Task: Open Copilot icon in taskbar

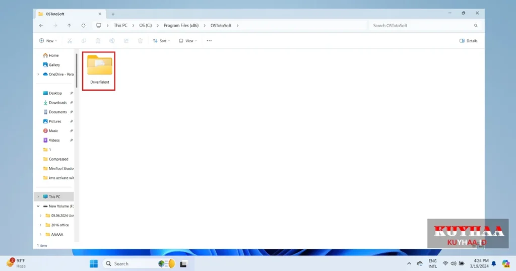Action: click(x=506, y=263)
